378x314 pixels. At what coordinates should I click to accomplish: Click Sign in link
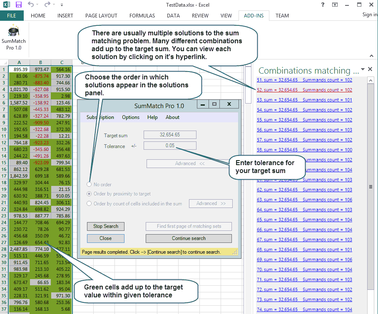[370, 15]
